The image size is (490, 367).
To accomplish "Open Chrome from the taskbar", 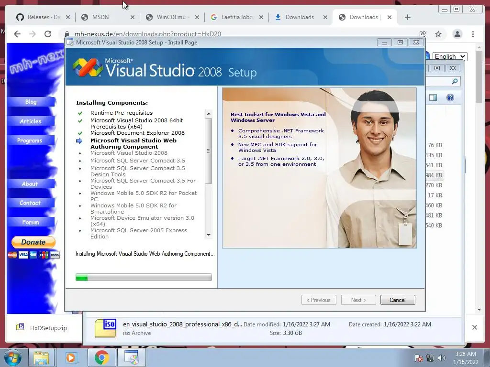I will (101, 357).
